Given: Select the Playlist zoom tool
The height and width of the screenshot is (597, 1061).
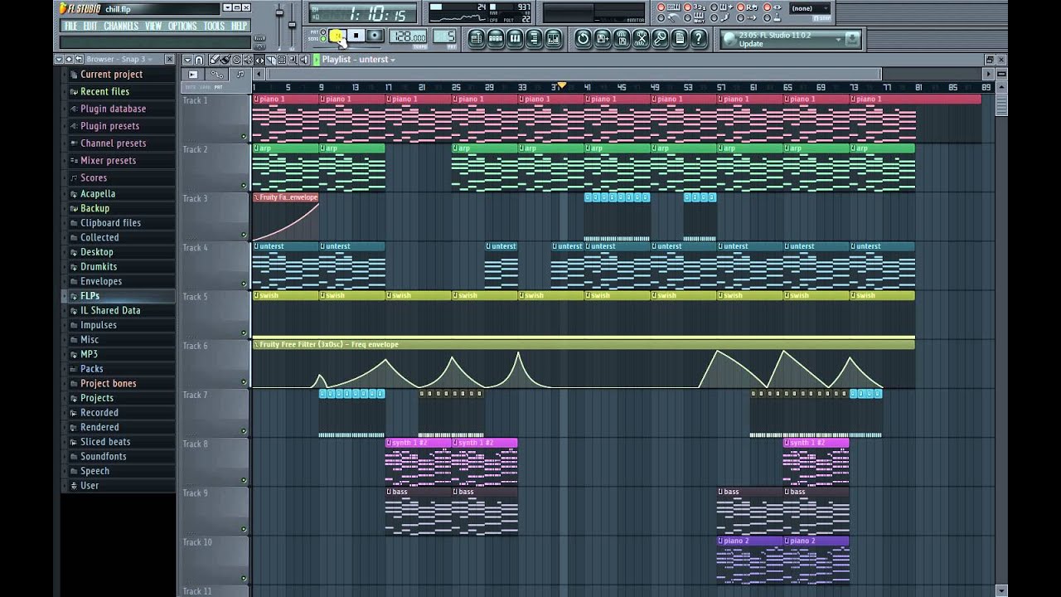Looking at the screenshot, I should pyautogui.click(x=292, y=60).
